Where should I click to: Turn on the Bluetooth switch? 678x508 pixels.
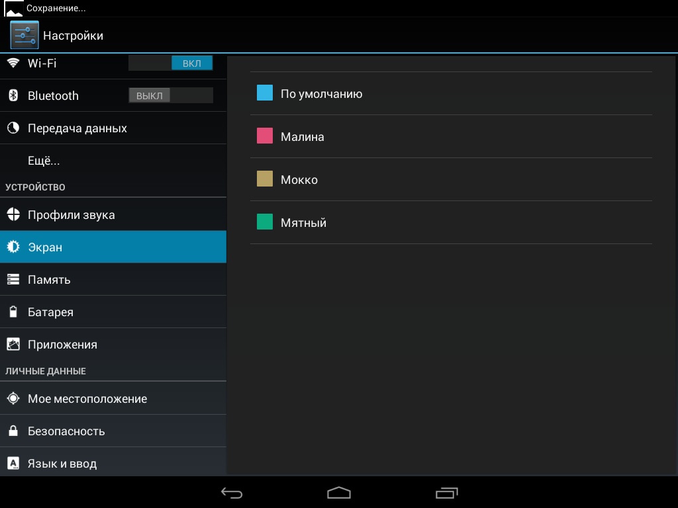[x=171, y=95]
